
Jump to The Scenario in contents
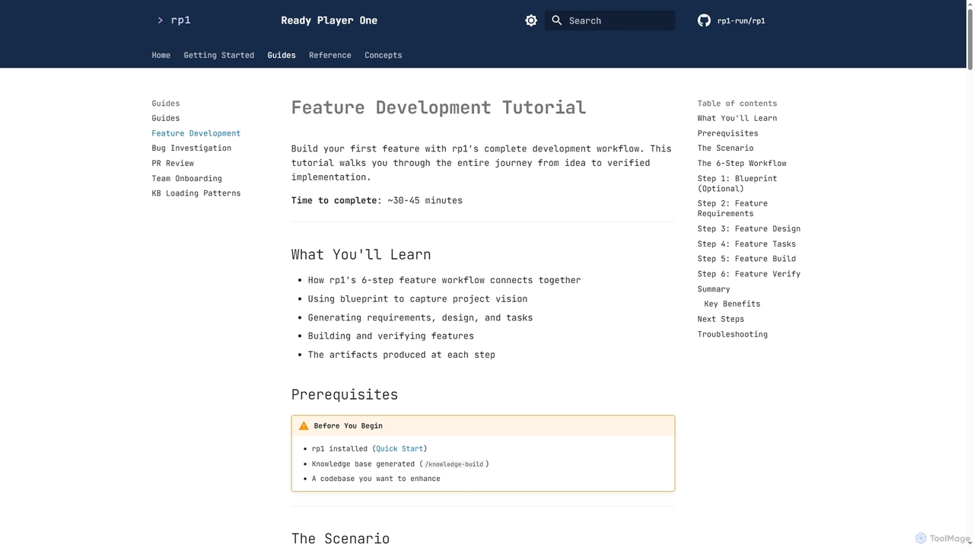coord(726,148)
